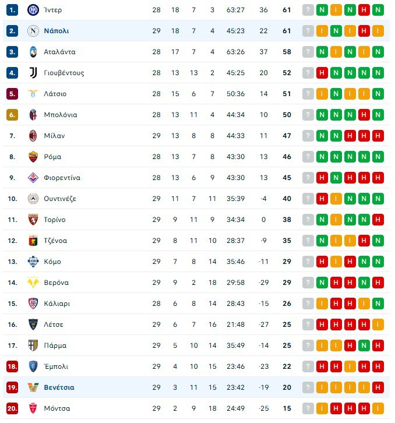Click the Monza club crest icon
The height and width of the screenshot is (423, 395).
point(33,408)
